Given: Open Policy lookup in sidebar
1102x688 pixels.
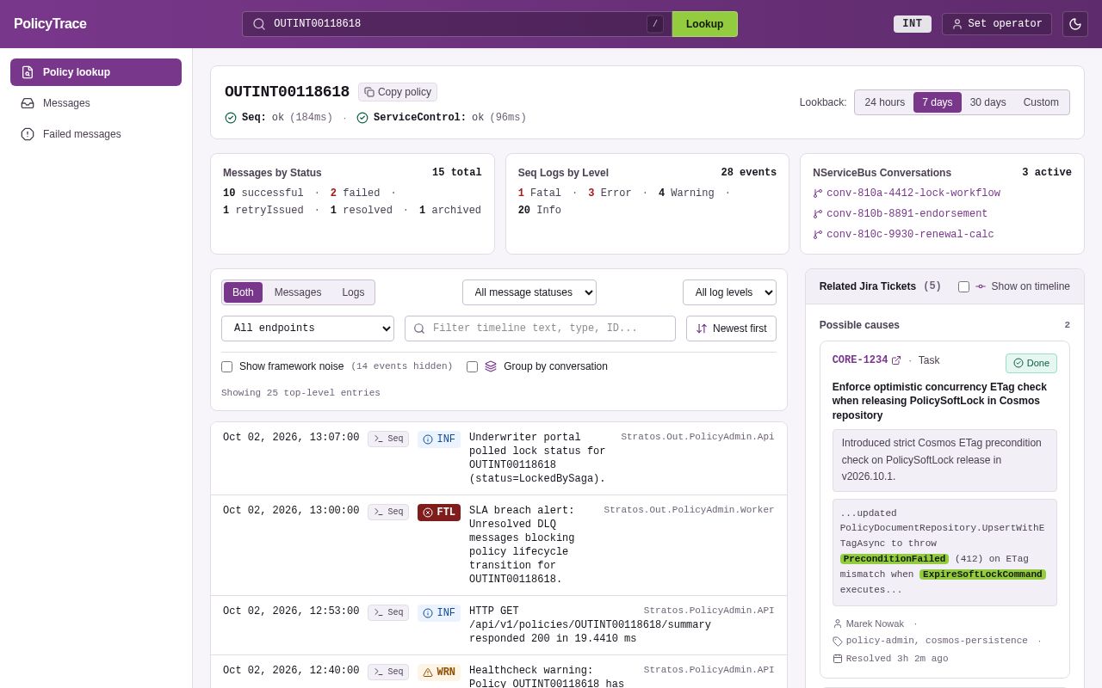Looking at the screenshot, I should (x=96, y=72).
